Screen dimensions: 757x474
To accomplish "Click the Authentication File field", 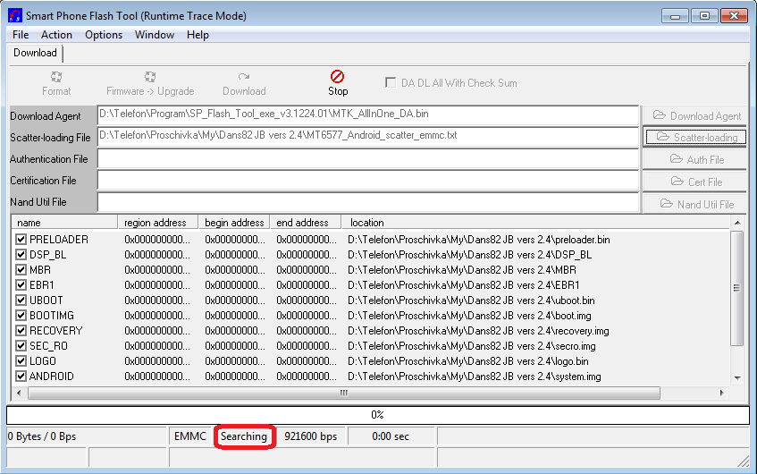I will 368,158.
